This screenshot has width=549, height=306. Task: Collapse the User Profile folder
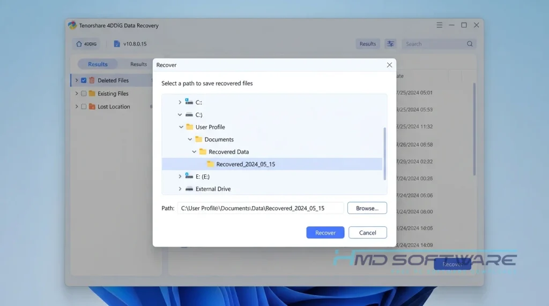pos(181,127)
